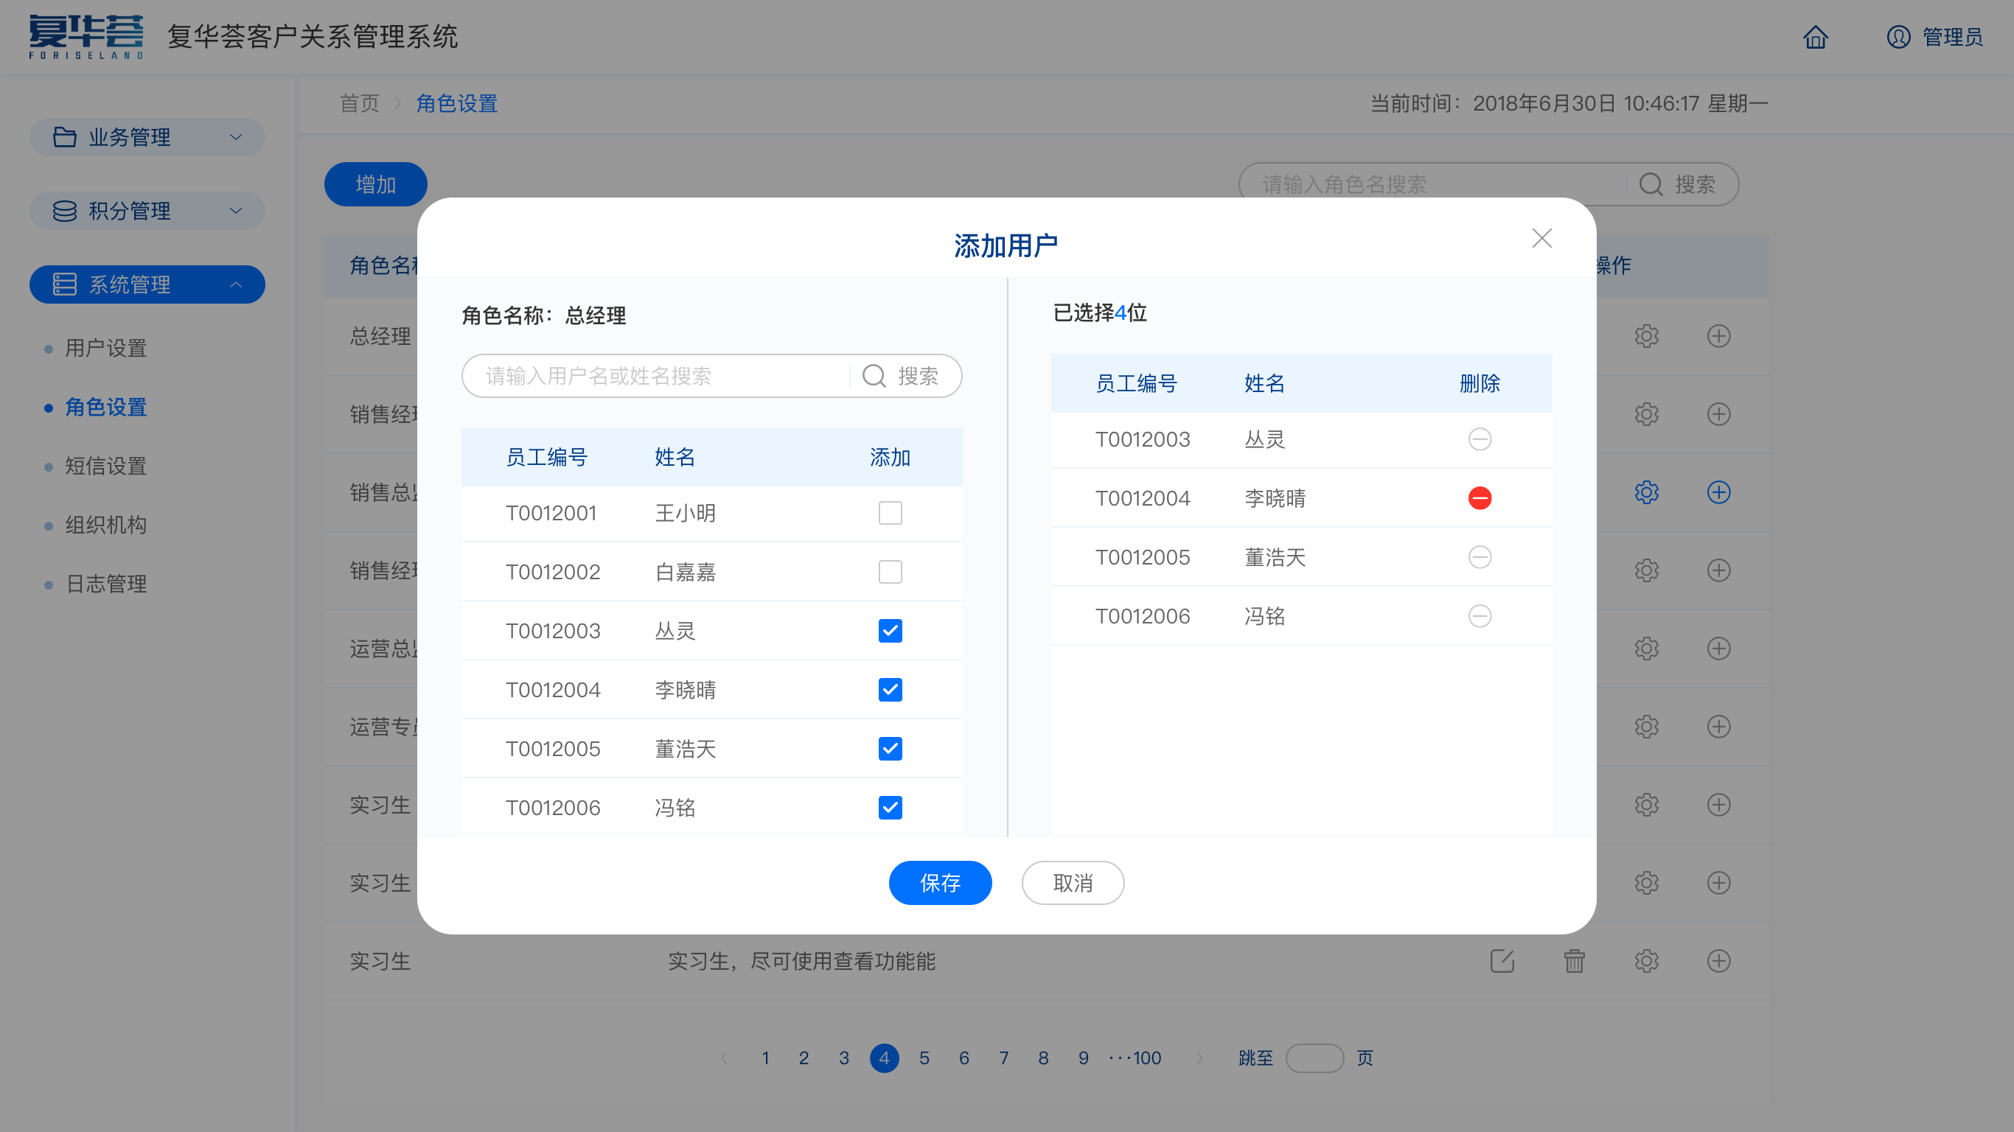Screen dimensions: 2014x1132
Task: Click the home icon in header
Action: pyautogui.click(x=1816, y=37)
